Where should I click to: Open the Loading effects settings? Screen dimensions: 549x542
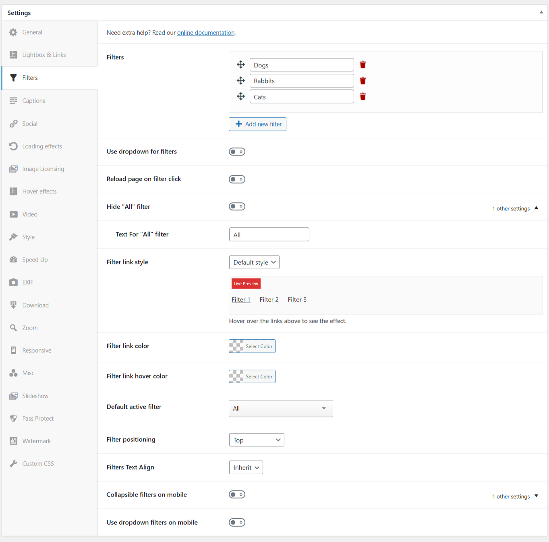pos(41,146)
